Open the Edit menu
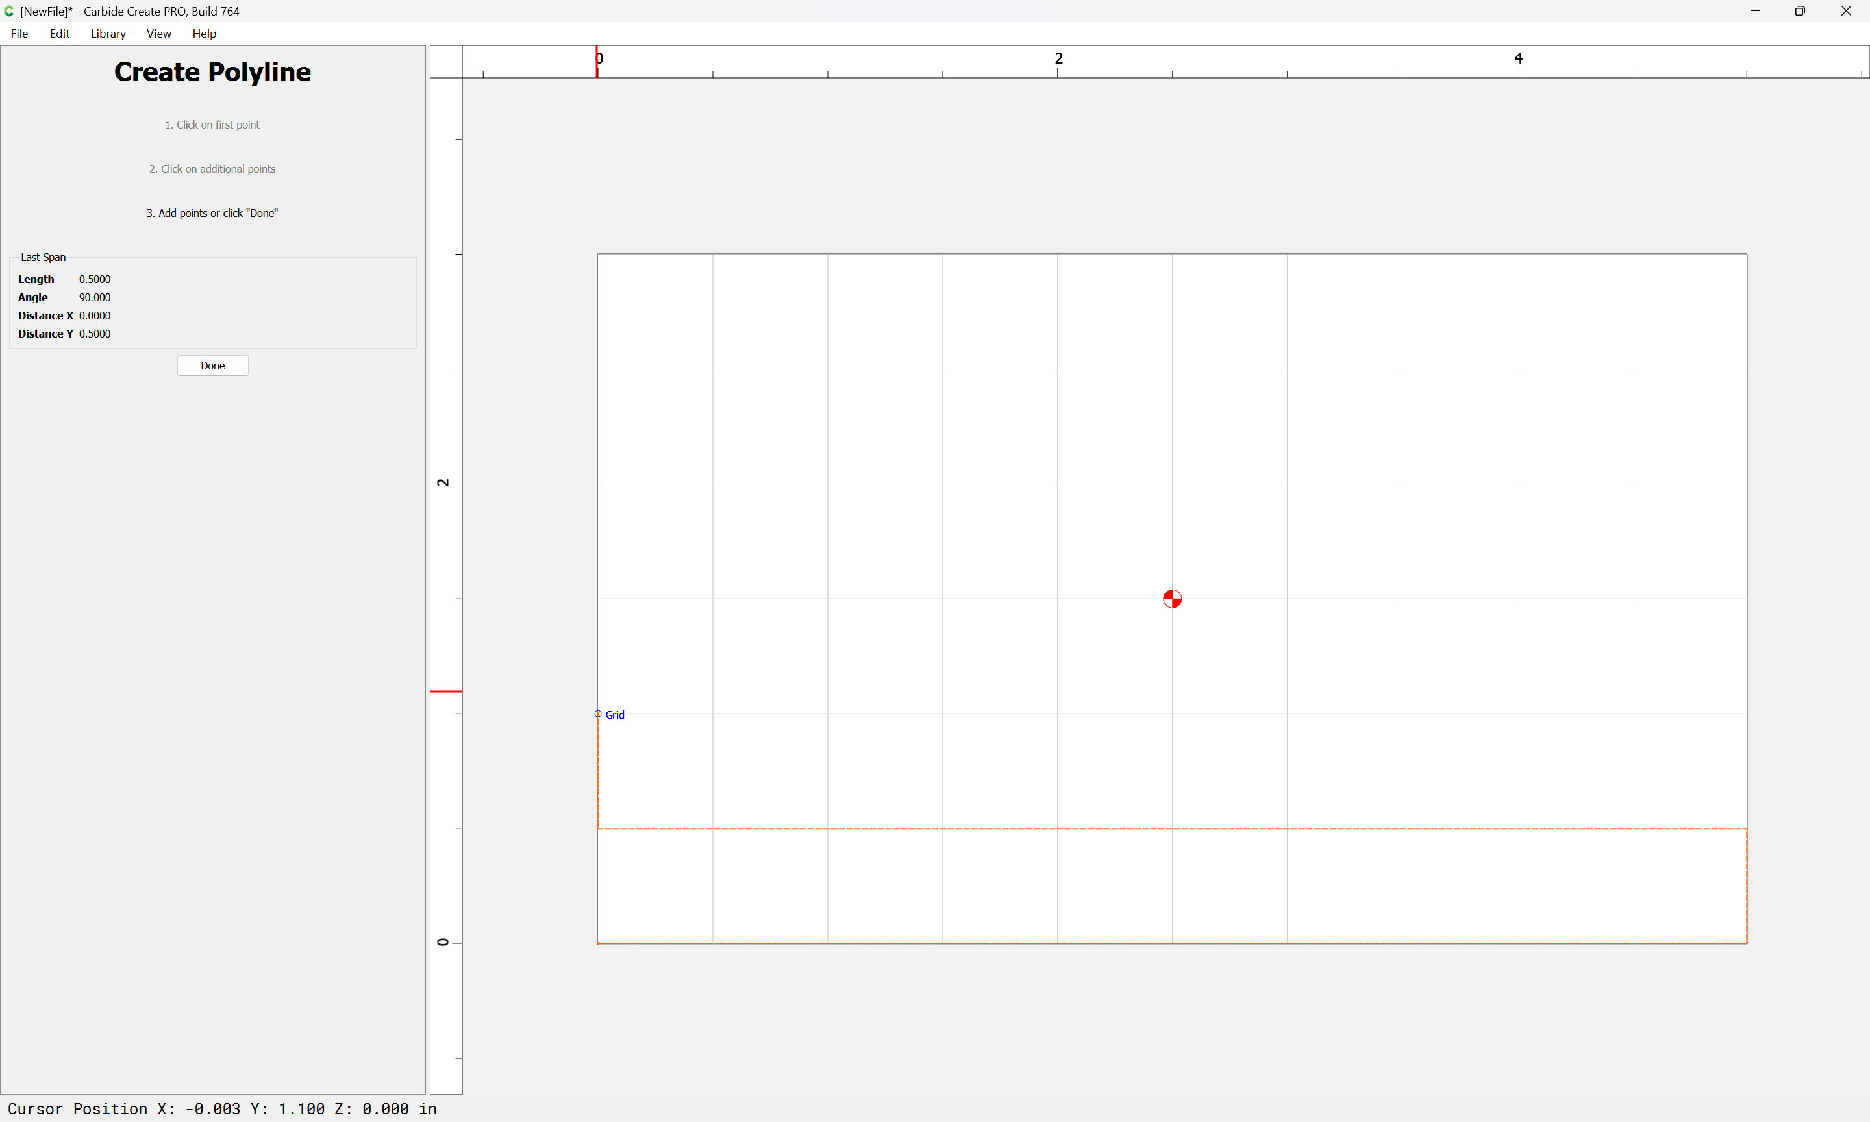The height and width of the screenshot is (1122, 1870). [x=59, y=34]
